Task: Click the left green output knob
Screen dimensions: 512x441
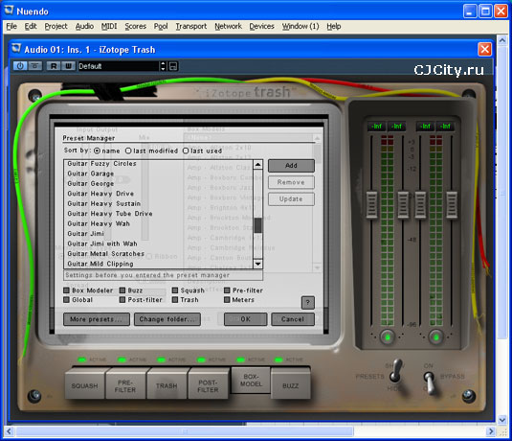Action: click(388, 337)
